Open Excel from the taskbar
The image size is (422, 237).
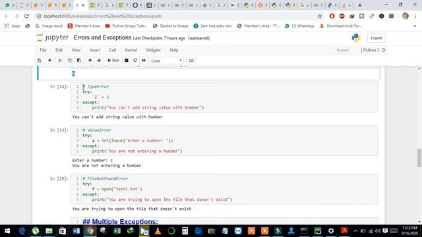tap(117, 231)
